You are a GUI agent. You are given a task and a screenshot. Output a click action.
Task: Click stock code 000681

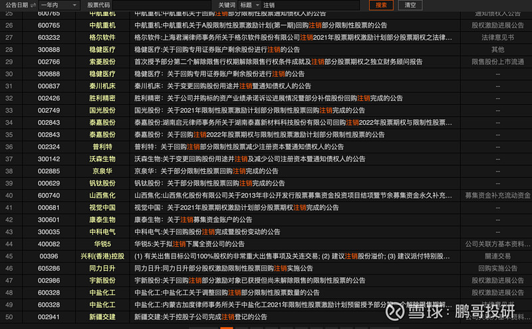(x=49, y=208)
